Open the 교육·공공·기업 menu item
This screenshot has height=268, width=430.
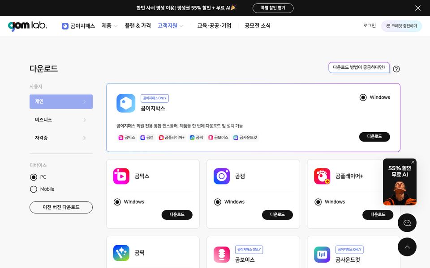click(x=214, y=26)
